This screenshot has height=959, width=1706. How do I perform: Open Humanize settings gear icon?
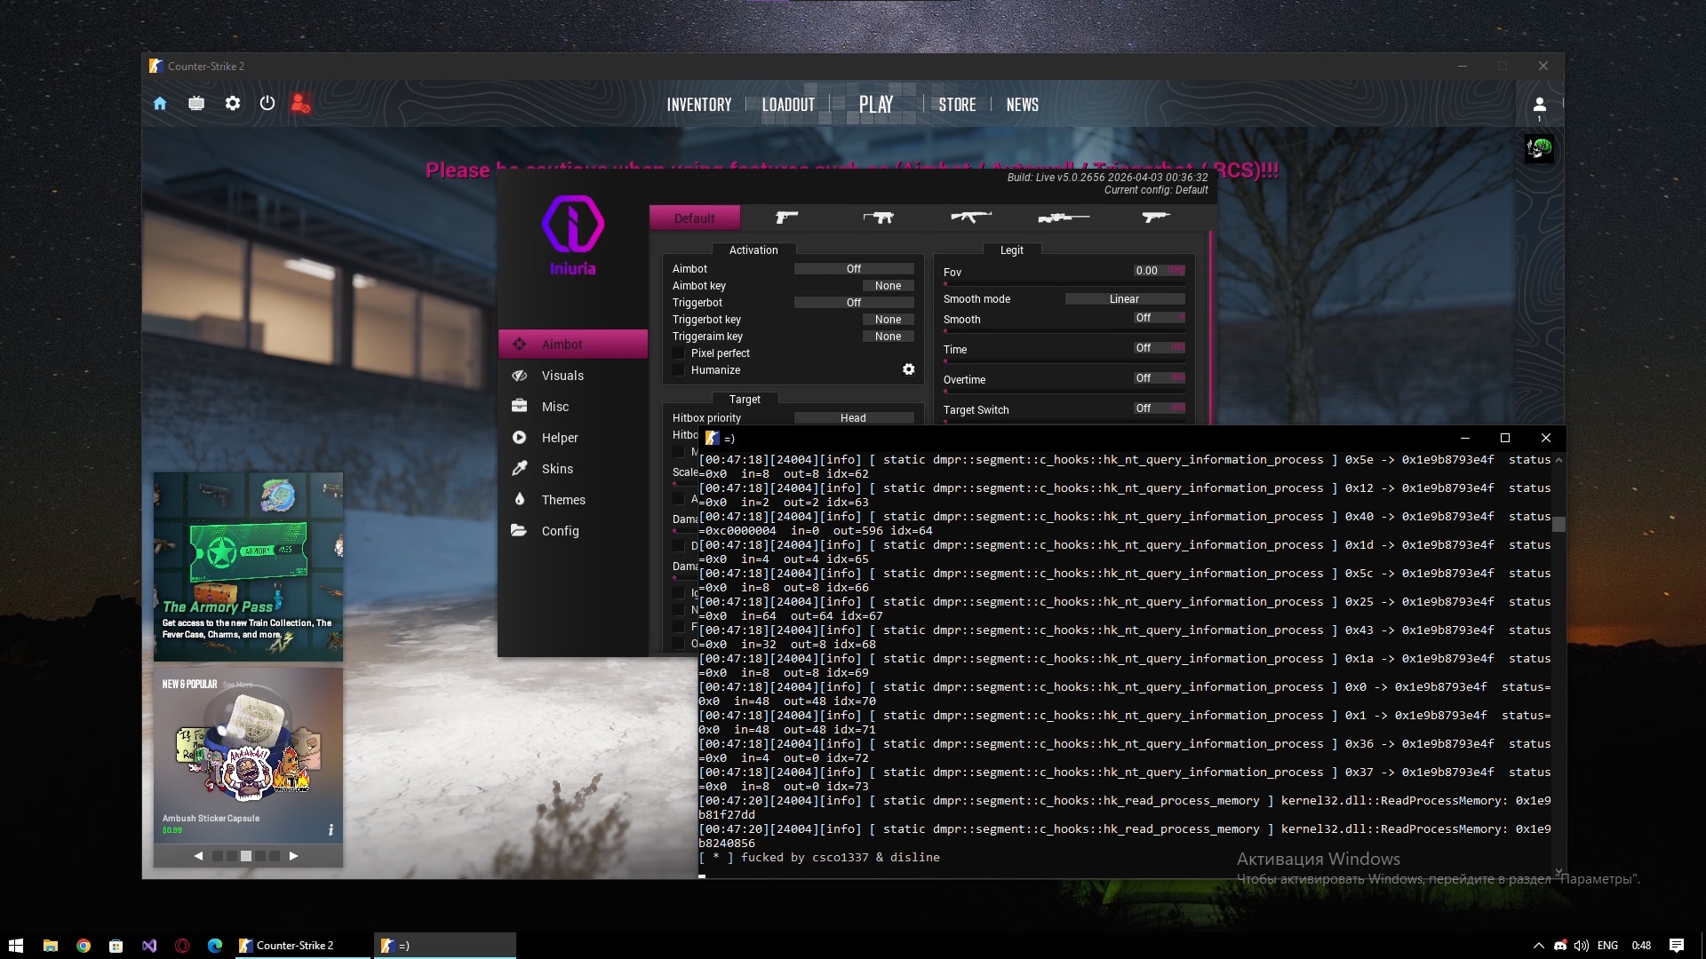[908, 369]
